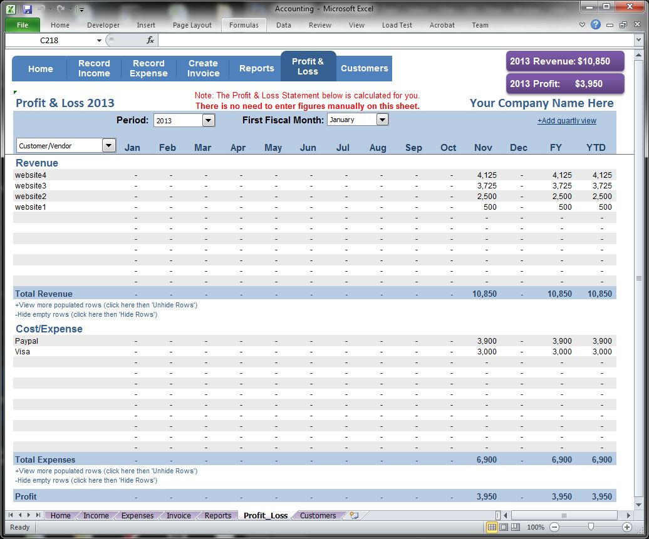
Task: Click the Insert Worksheet icon
Action: coord(354,515)
